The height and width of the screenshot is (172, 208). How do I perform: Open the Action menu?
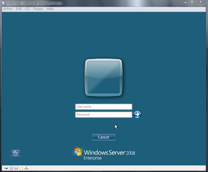pyautogui.click(x=8, y=9)
